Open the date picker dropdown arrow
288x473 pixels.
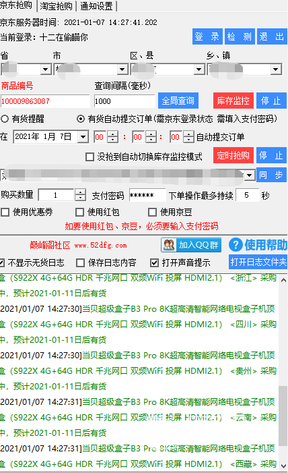(x=83, y=137)
